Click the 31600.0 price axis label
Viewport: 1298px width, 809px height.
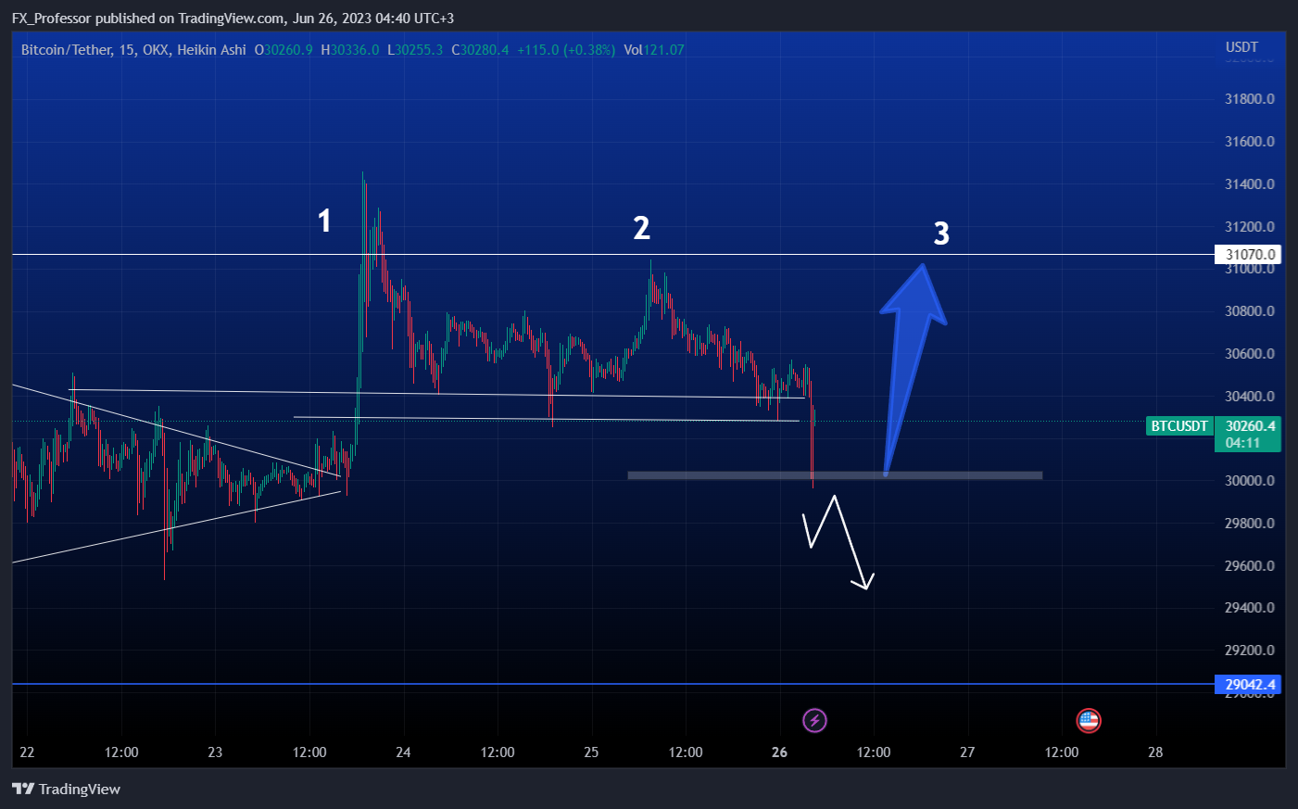[x=1250, y=142]
